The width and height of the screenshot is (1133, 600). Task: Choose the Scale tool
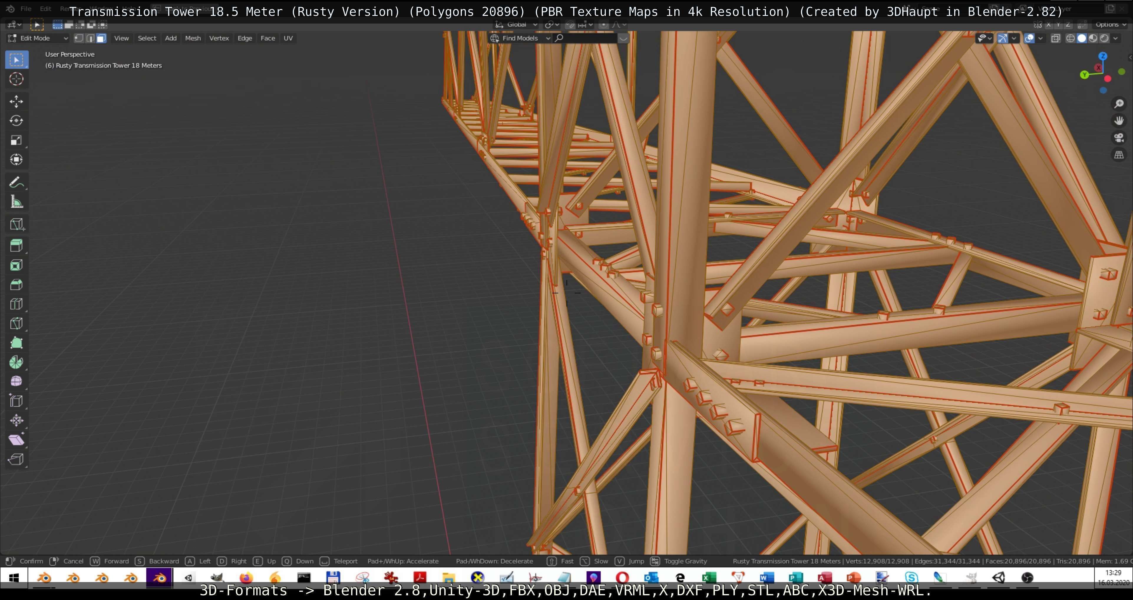[17, 140]
